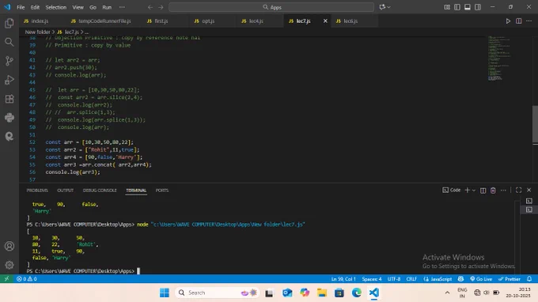Toggle the bottom panel visibility
The height and width of the screenshot is (302, 538).
point(468,7)
